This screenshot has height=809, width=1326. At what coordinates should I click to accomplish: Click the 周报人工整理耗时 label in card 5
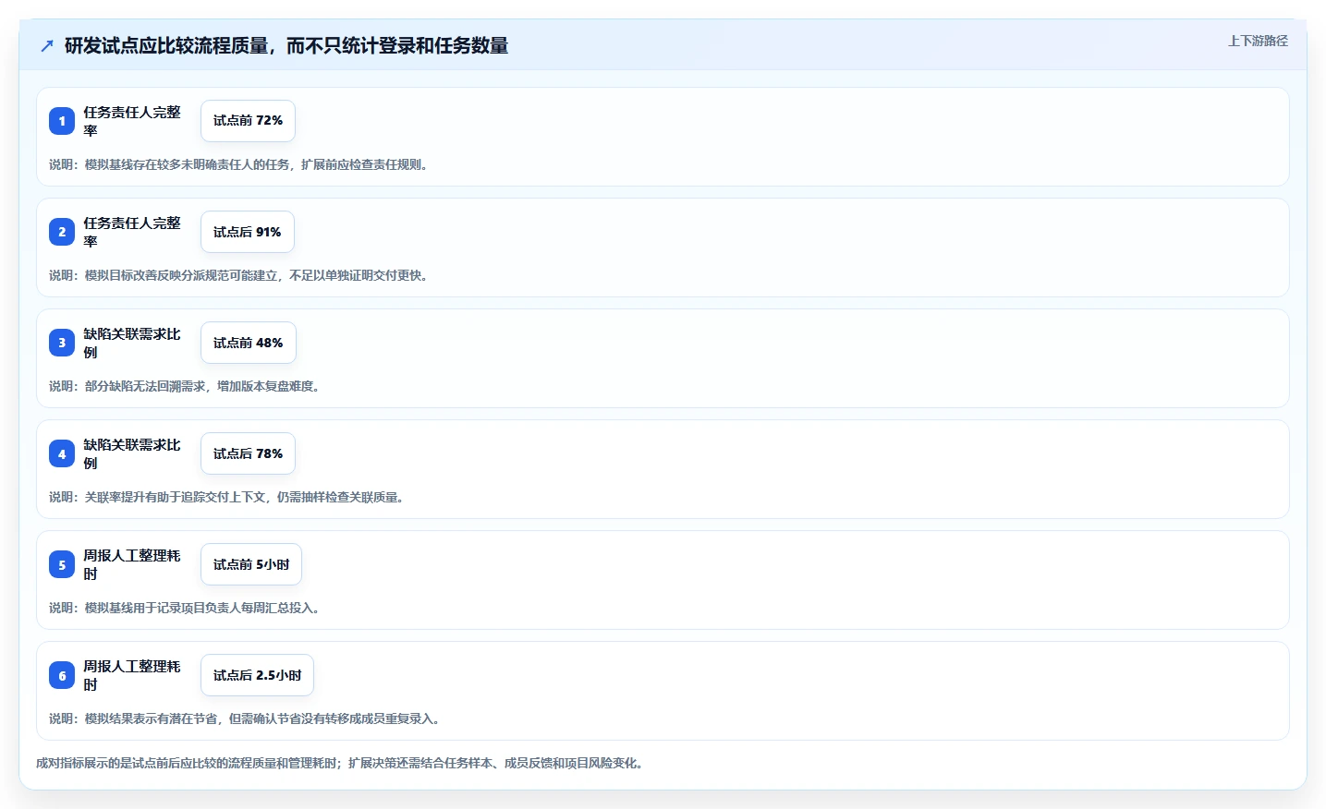click(132, 564)
